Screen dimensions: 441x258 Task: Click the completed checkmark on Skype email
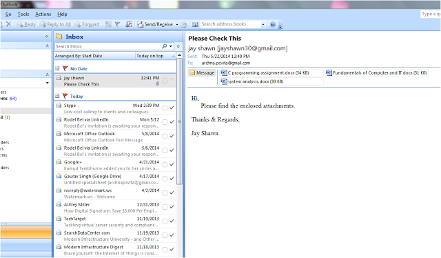click(172, 108)
